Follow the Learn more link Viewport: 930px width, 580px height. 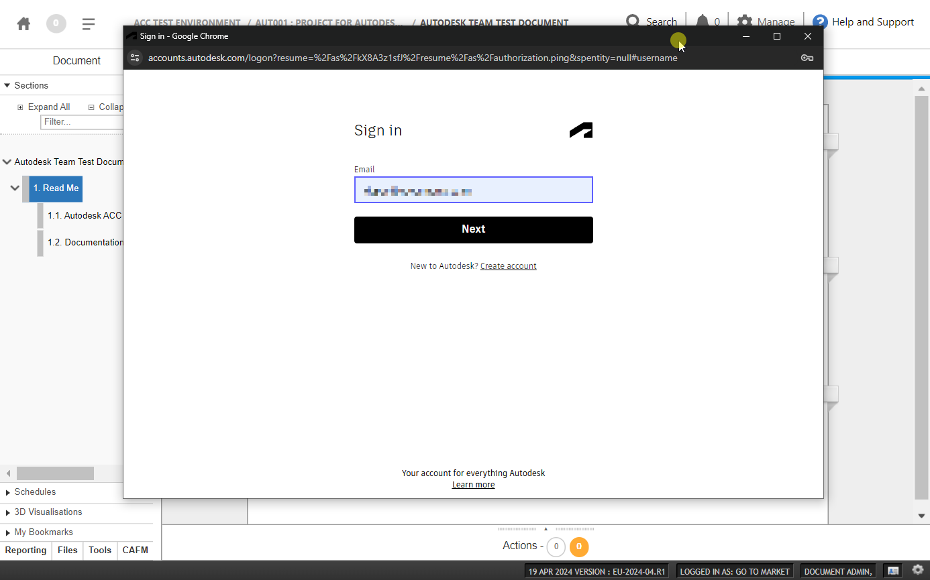[x=474, y=485]
